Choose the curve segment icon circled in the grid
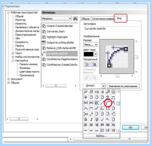Image resolution: width=152 pixels, height=146 pixels. (x=108, y=103)
